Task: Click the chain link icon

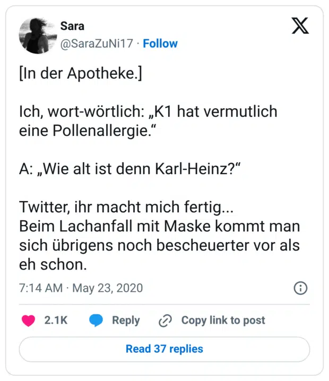Action: click(166, 321)
